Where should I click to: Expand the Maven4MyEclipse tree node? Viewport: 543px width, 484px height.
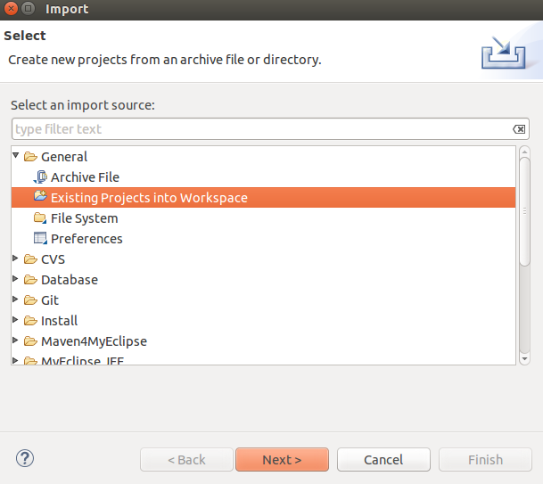pyautogui.click(x=16, y=341)
